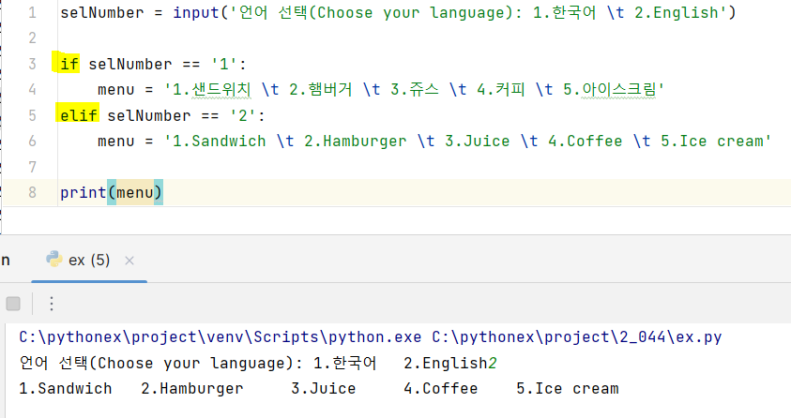Screen dimensions: 791x418
Task: Click the highlighted 'elif' keyword
Action: click(x=79, y=115)
